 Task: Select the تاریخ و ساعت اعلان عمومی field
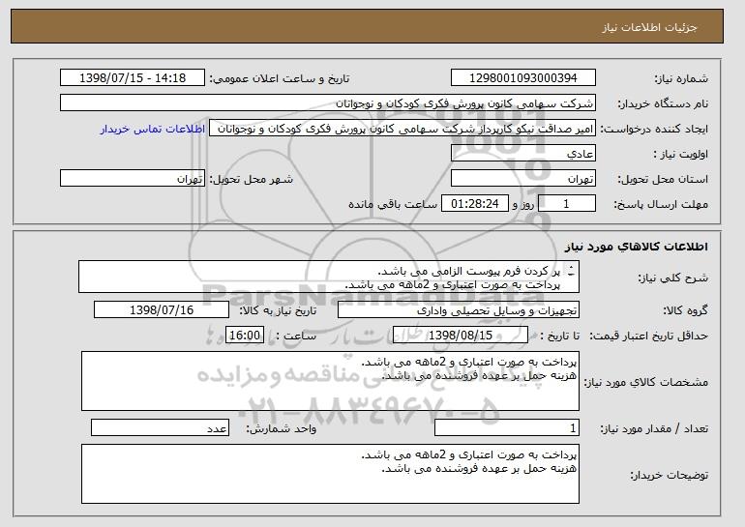click(133, 78)
